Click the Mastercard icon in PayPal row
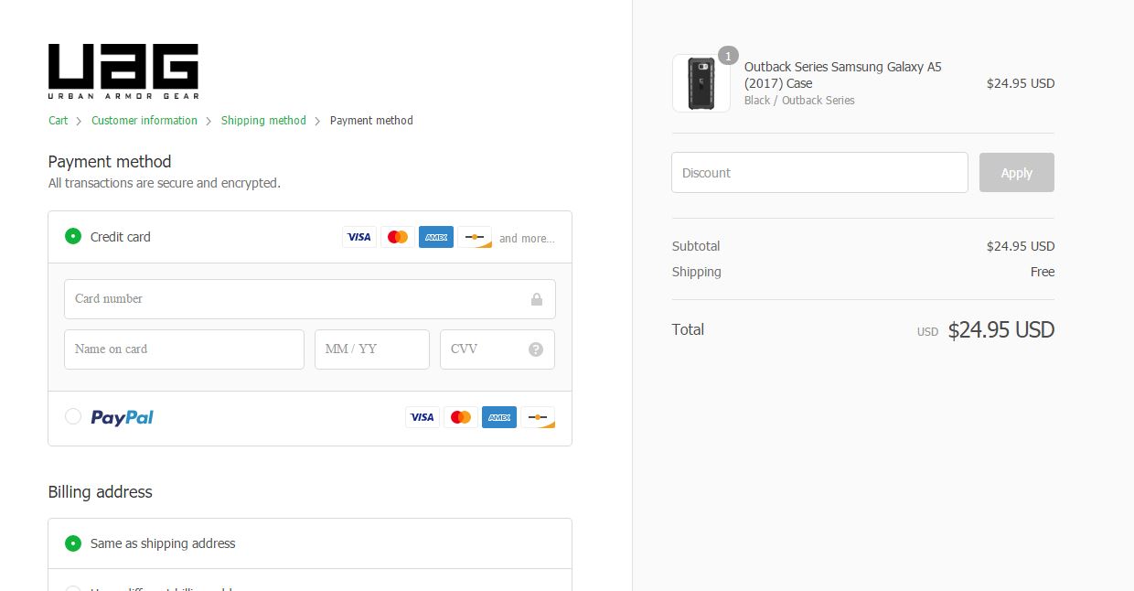The height and width of the screenshot is (591, 1134). click(461, 417)
